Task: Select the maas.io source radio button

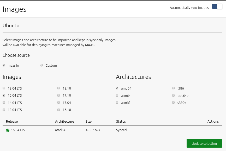Action: (4, 65)
